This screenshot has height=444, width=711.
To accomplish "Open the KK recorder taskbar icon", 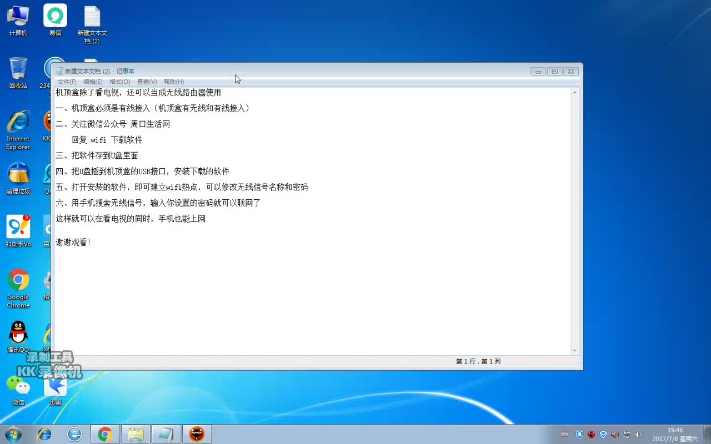I will (197, 434).
